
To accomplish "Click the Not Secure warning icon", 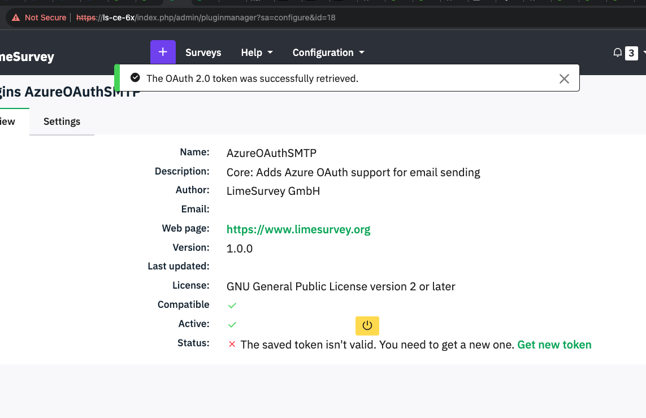I will [15, 18].
